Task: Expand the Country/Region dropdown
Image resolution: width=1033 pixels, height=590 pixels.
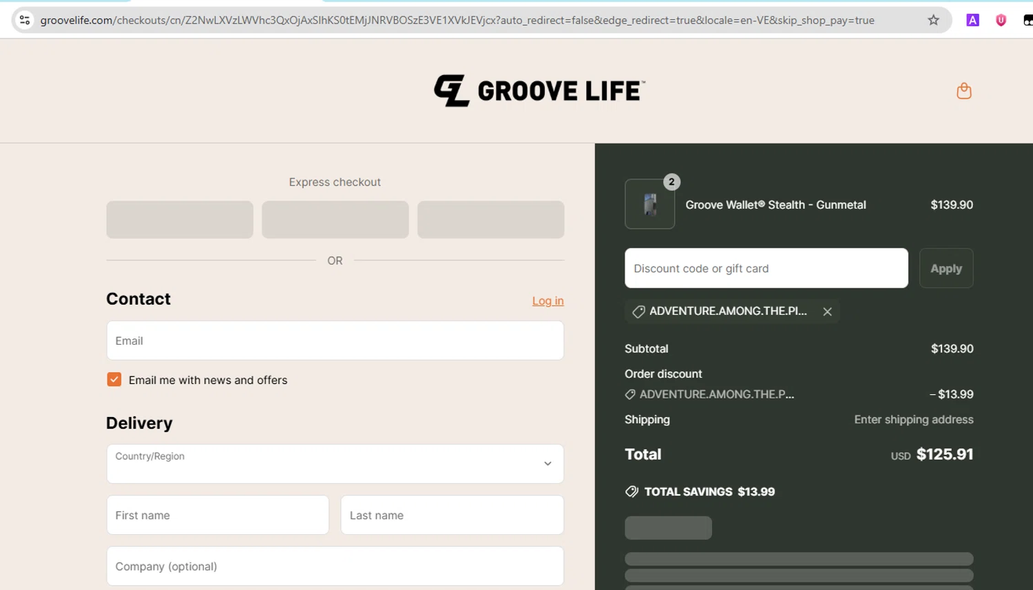Action: 335,464
